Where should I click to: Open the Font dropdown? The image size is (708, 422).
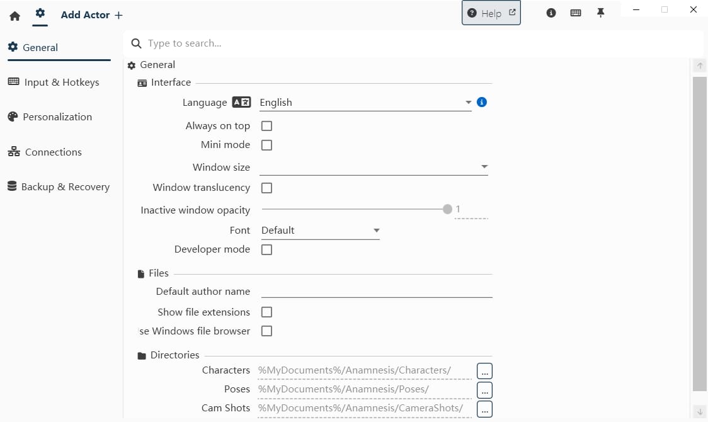320,231
